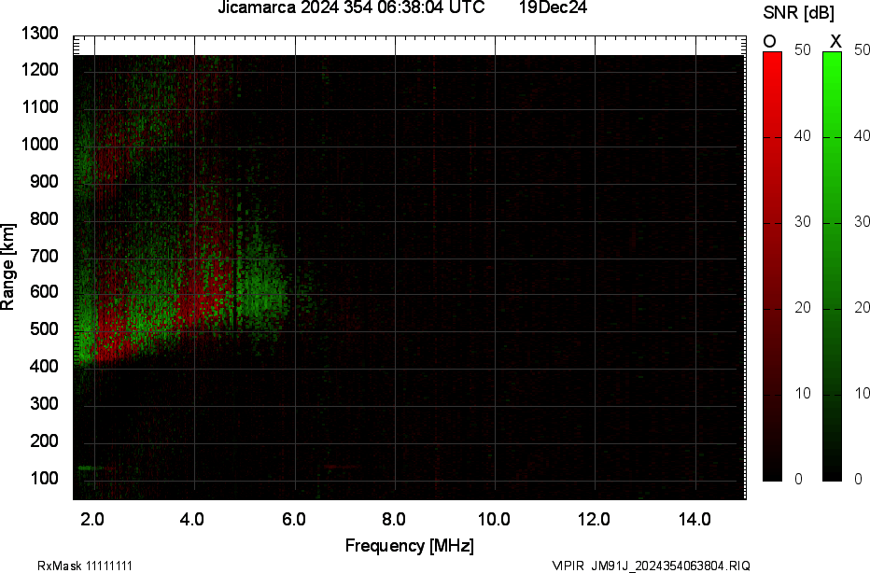Click the '1100' range tick label
This screenshot has width=870, height=573.
click(x=40, y=106)
